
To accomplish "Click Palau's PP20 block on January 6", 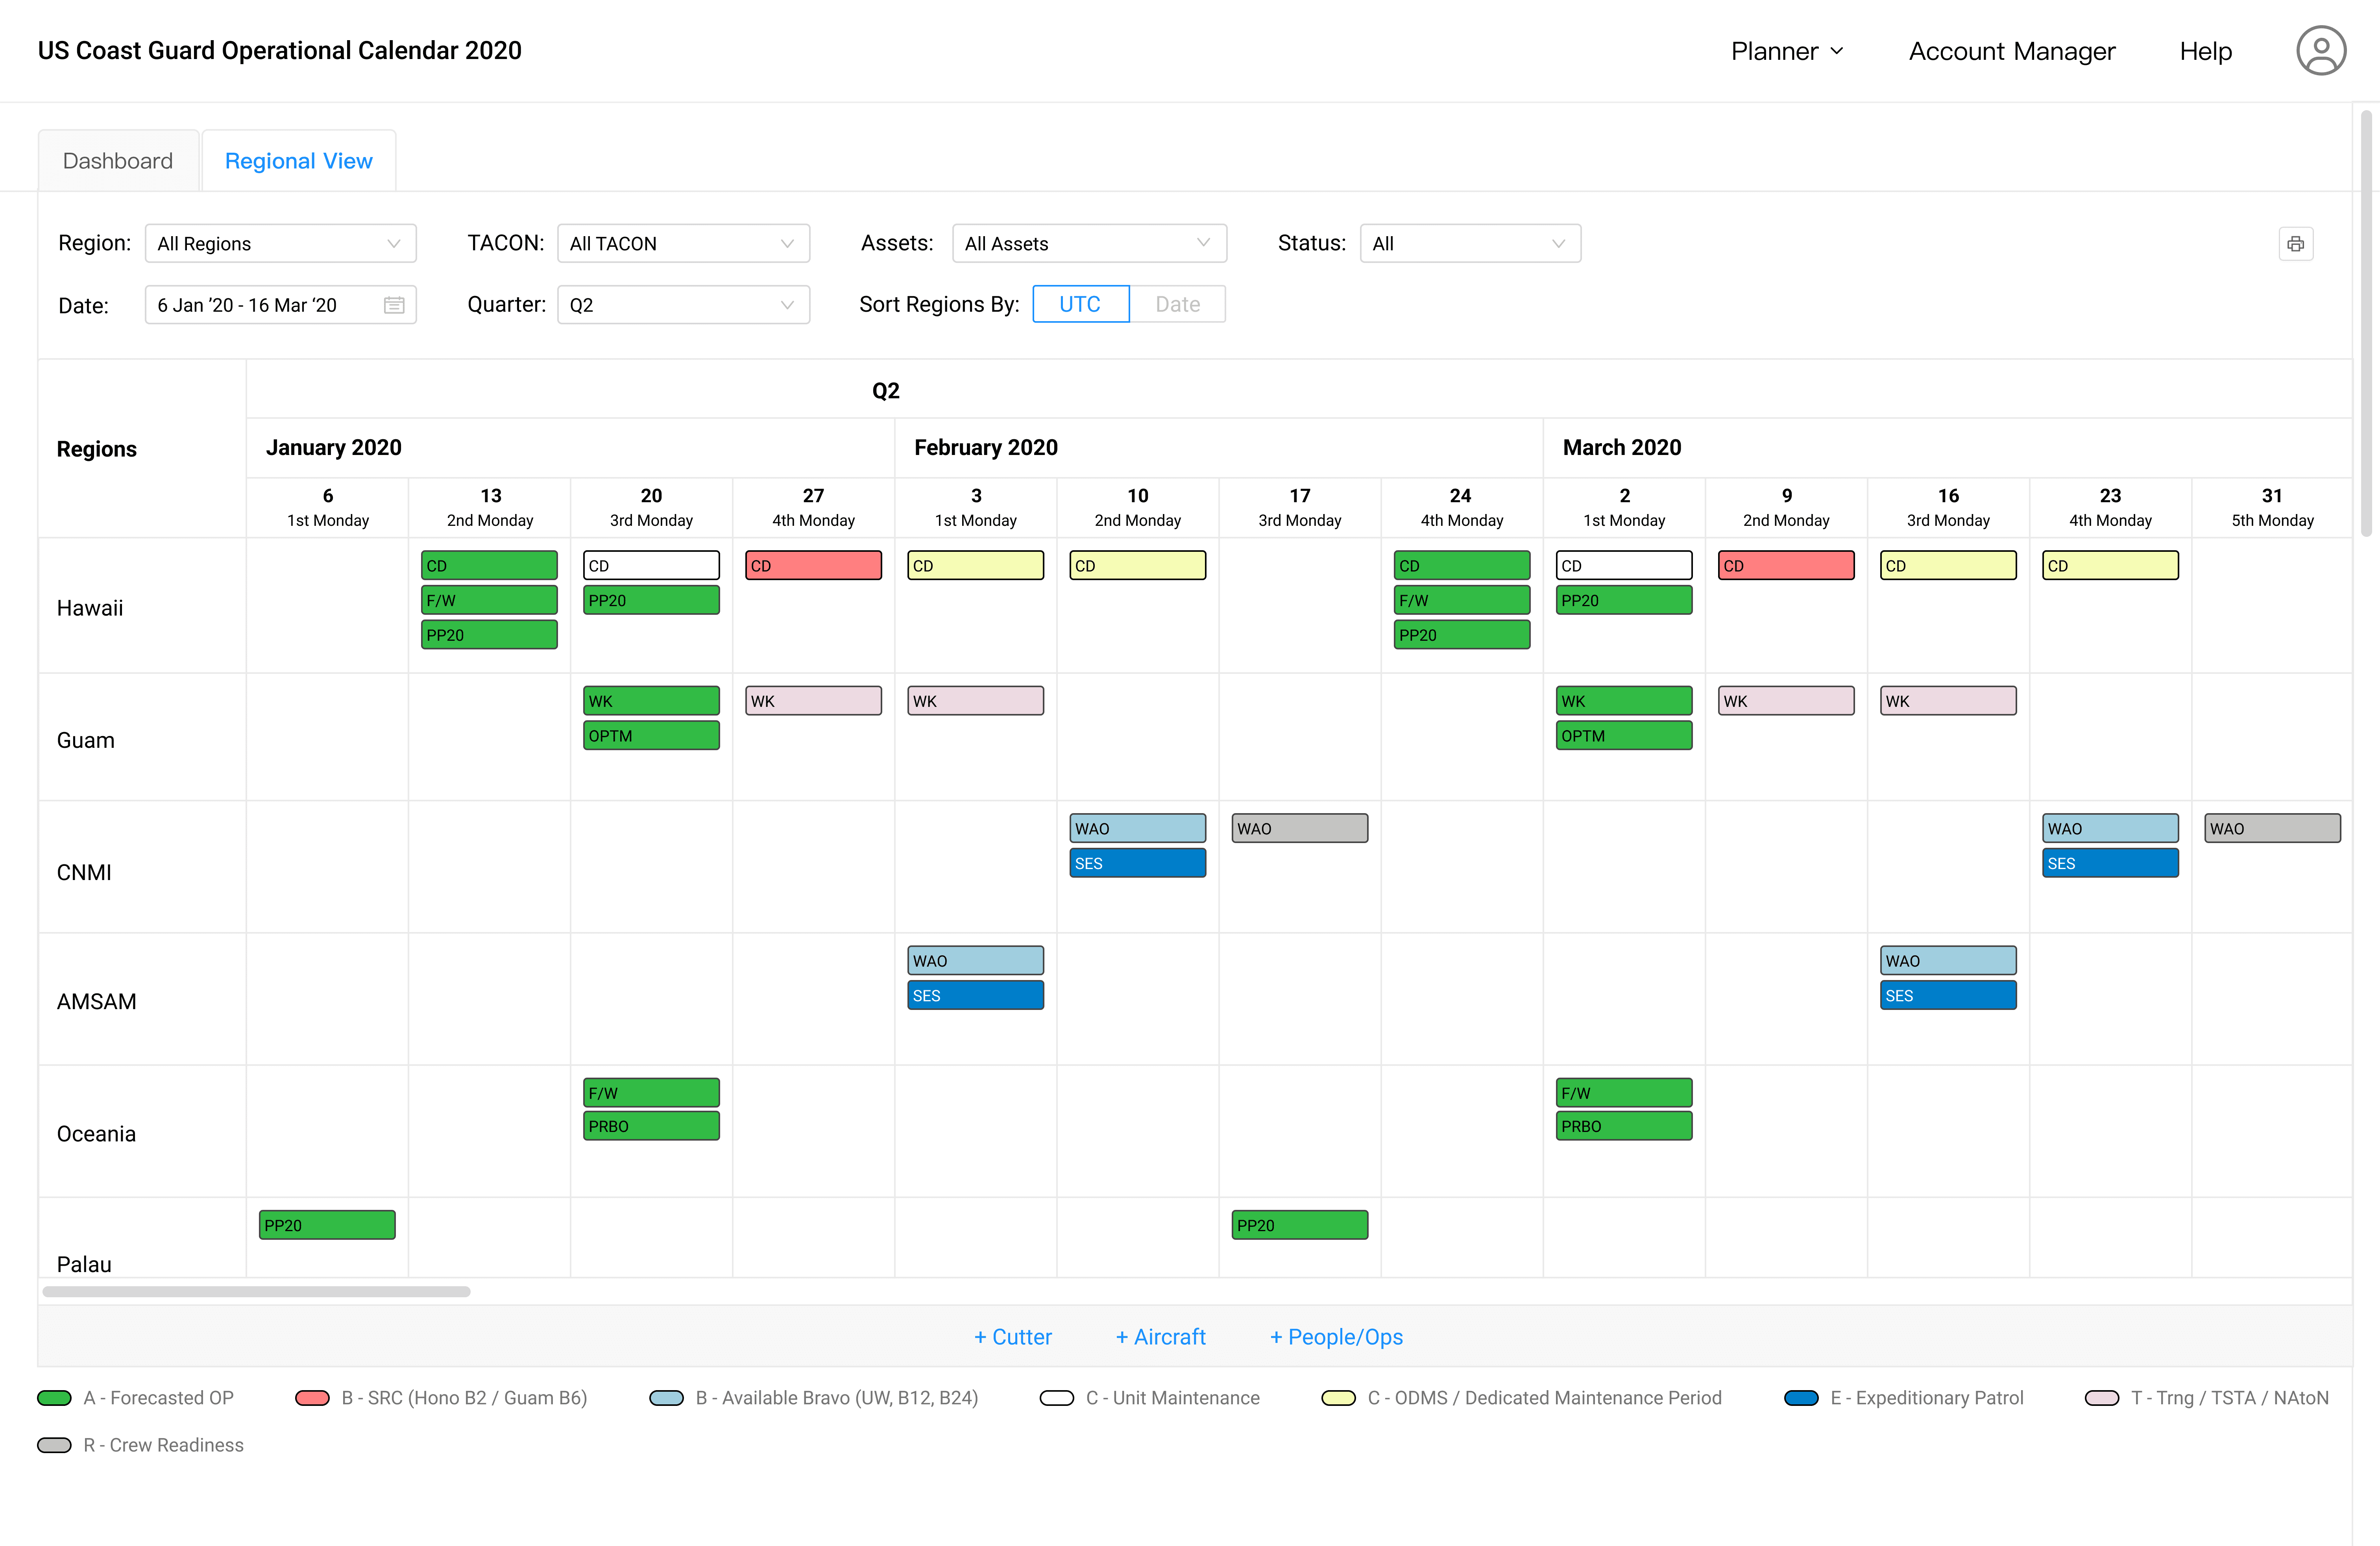I will (327, 1225).
